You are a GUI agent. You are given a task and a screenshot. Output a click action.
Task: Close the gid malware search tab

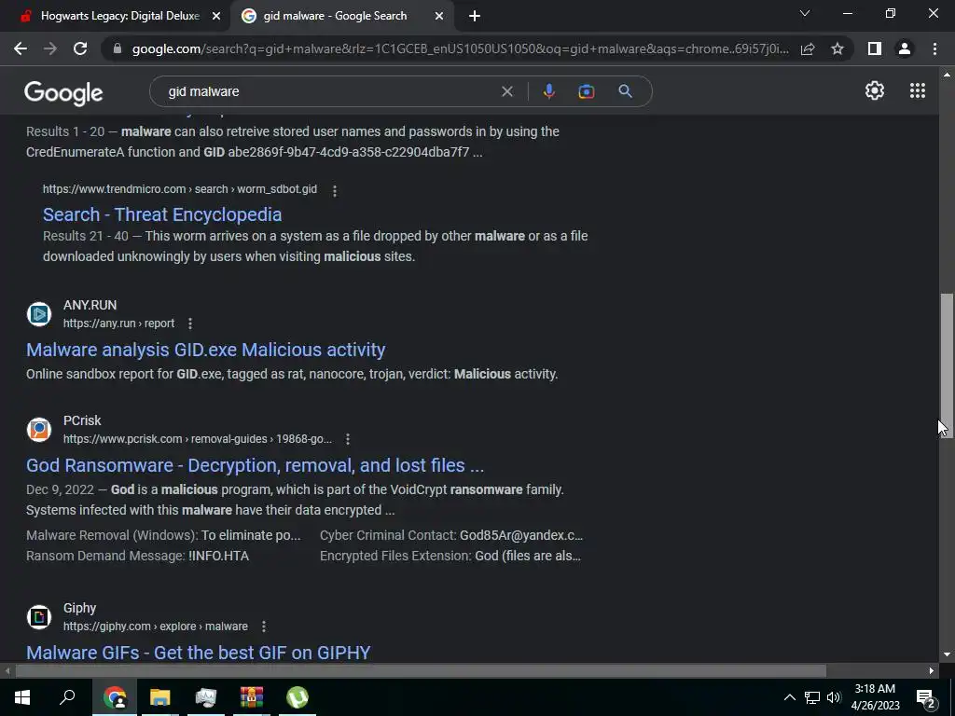coord(439,17)
